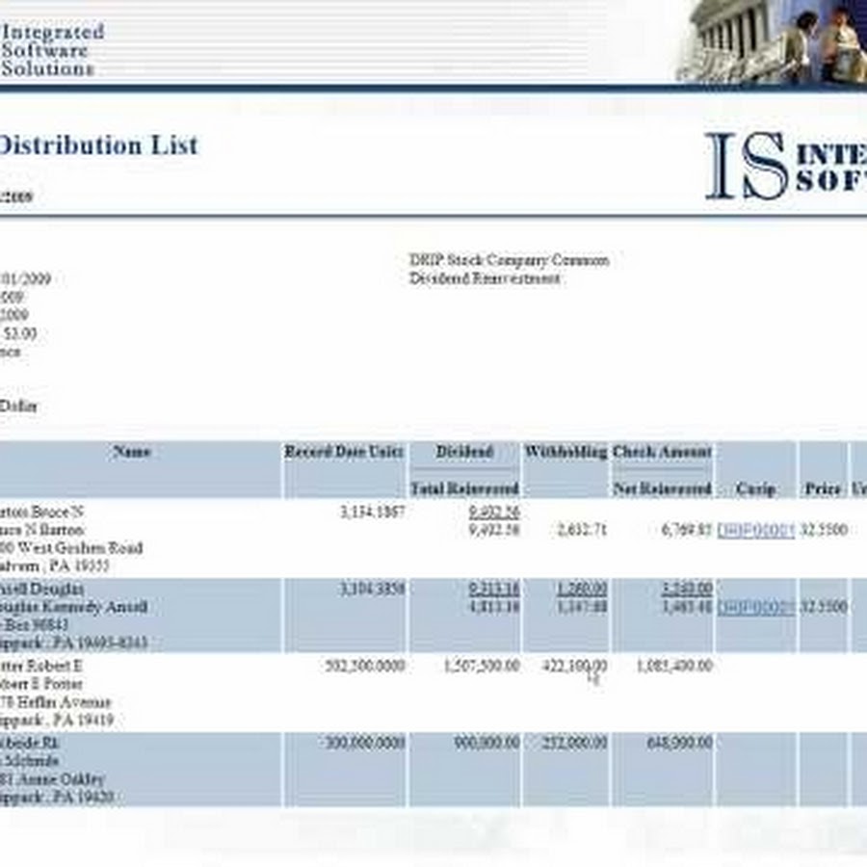This screenshot has width=867, height=867.
Task: Select the Heflin Avenue address line
Action: [x=55, y=703]
